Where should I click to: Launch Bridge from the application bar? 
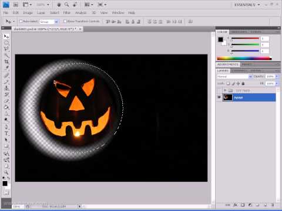(16, 5)
